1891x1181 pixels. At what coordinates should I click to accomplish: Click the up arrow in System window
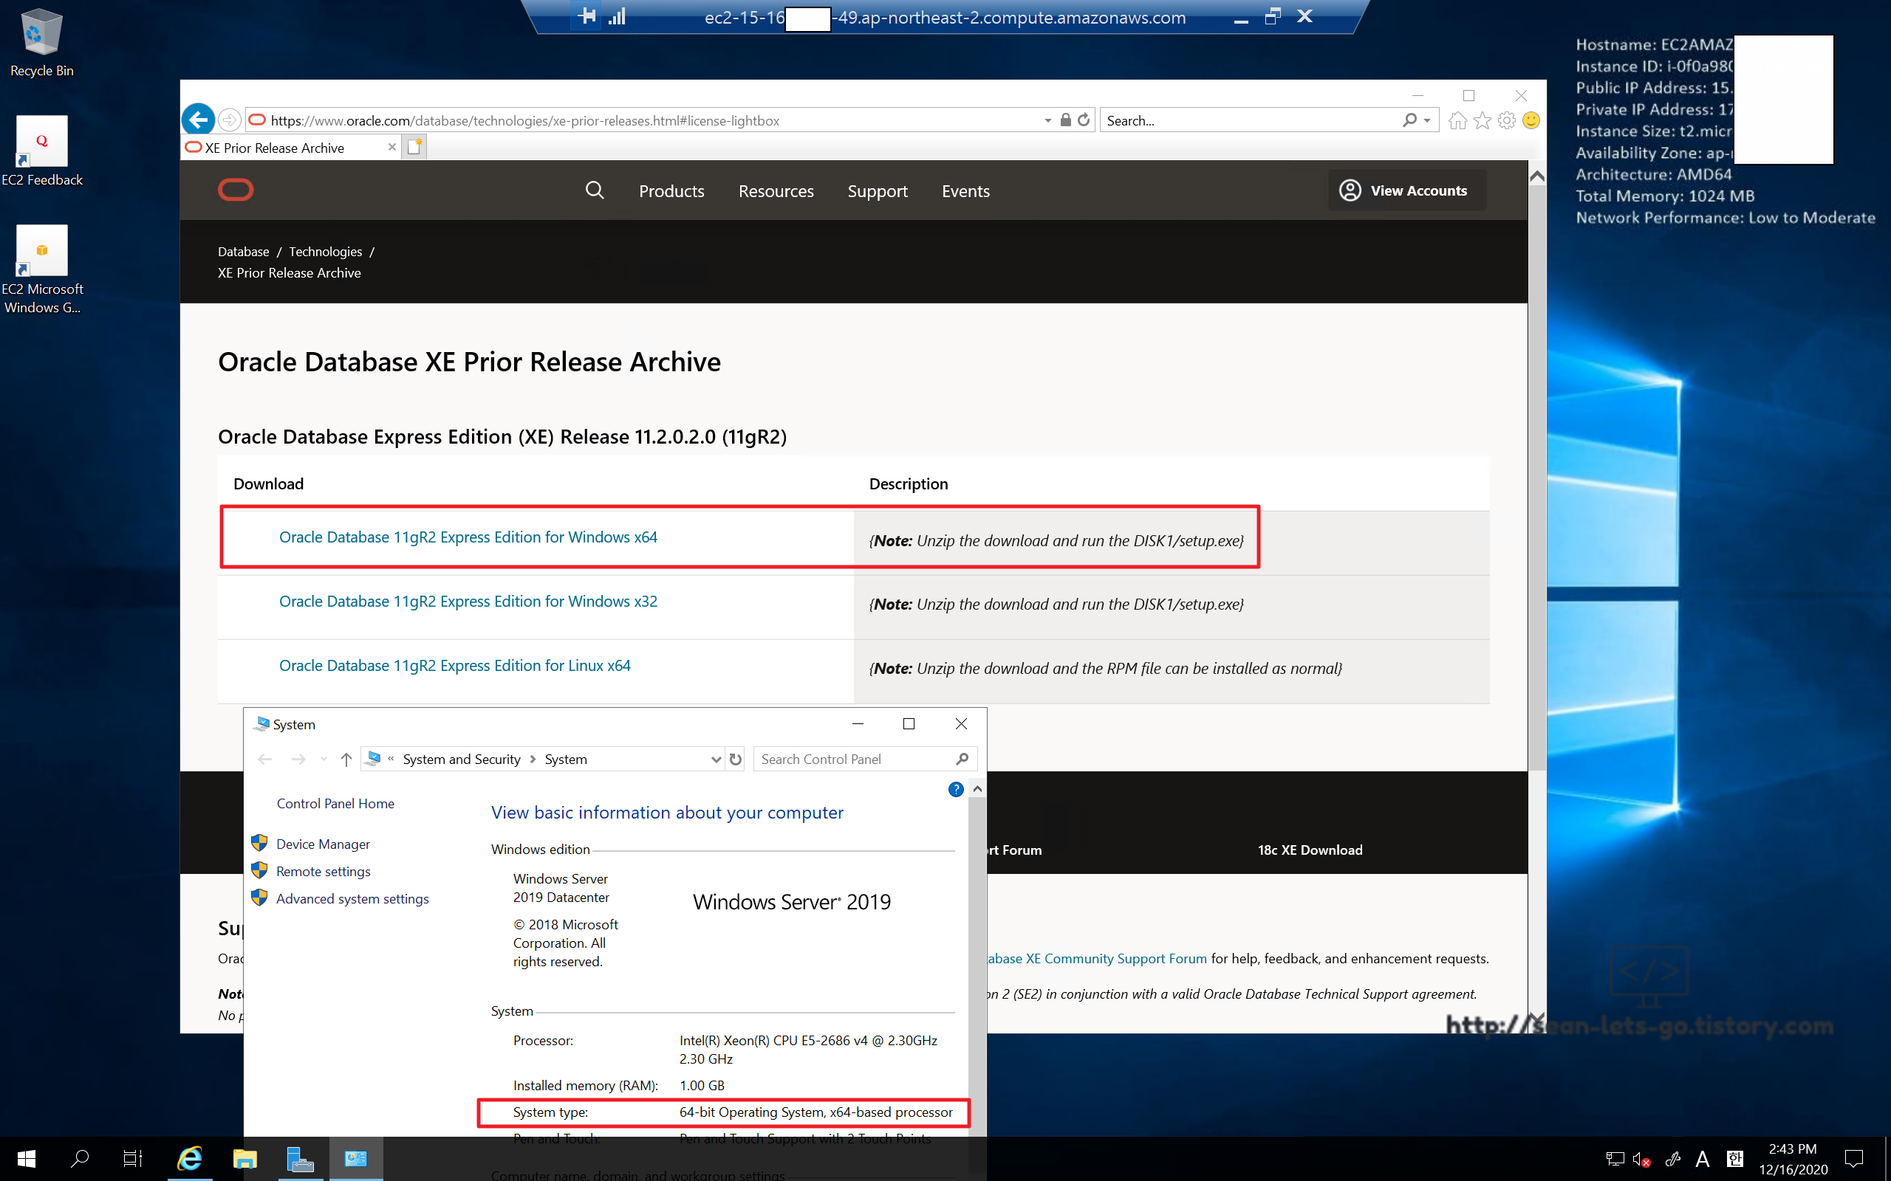346,760
